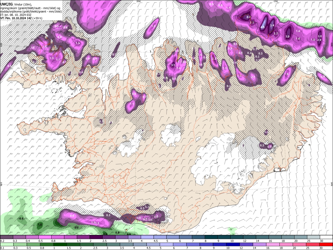
Task: Click the 'IT: þri. 08. 10. 2024 03Z' line
Action: coord(16,15)
